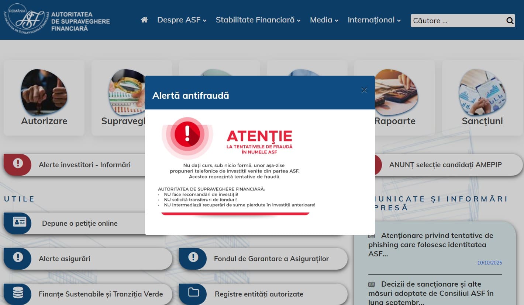524x305 pixels.
Task: Click the Finanțe Sustenabile database icon
Action: tap(18, 292)
